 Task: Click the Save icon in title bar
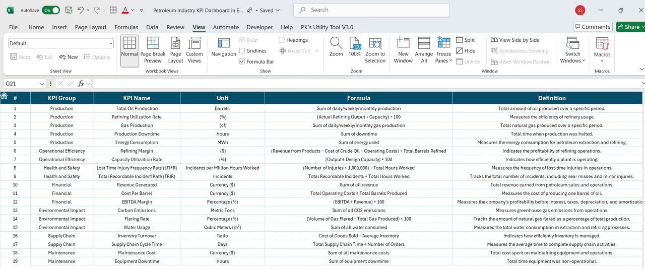point(69,10)
